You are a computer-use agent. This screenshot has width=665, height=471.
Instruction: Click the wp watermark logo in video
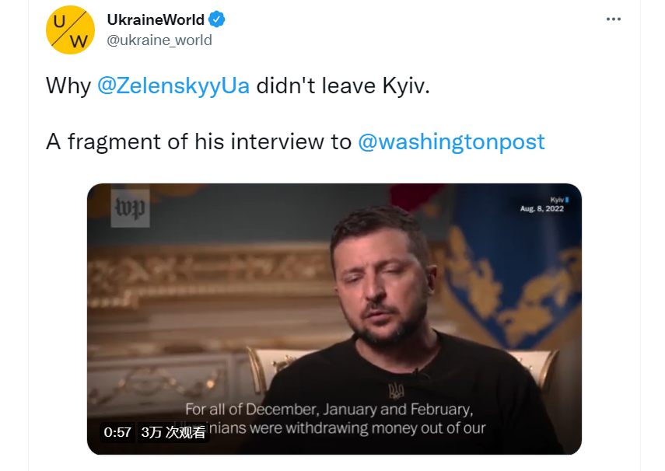point(130,208)
